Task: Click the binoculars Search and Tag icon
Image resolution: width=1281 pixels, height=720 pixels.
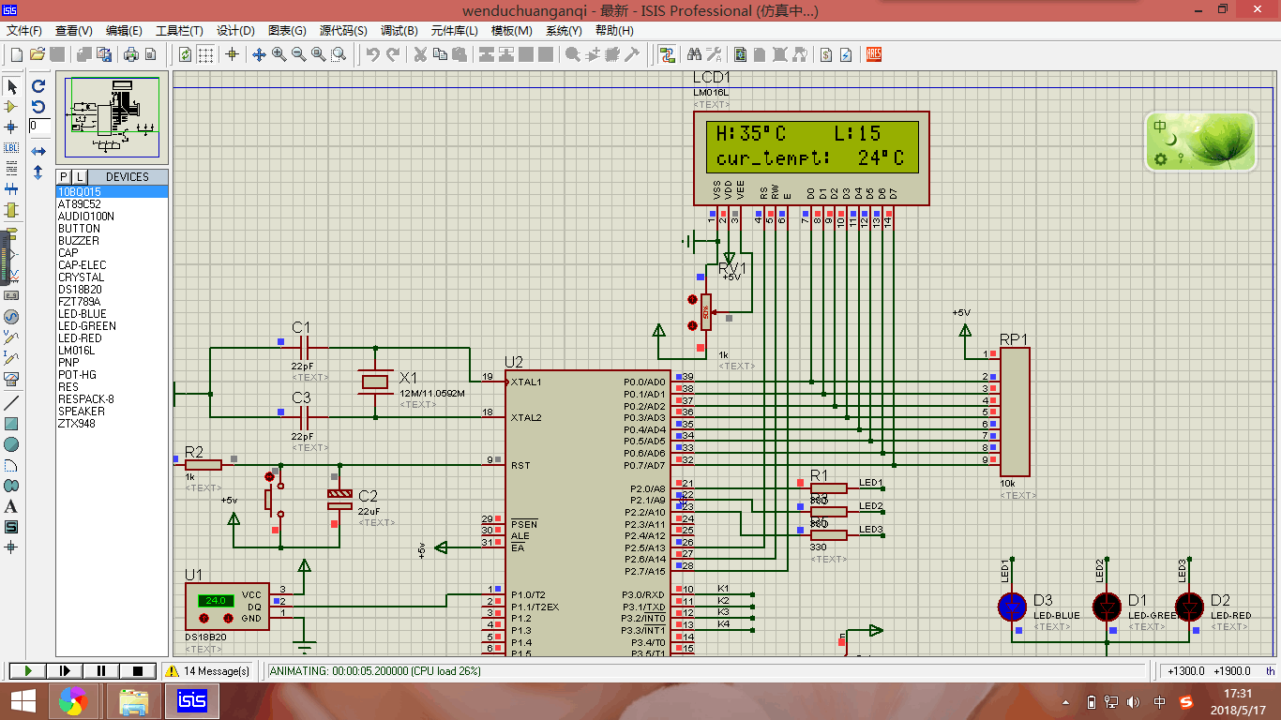Action: (695, 54)
